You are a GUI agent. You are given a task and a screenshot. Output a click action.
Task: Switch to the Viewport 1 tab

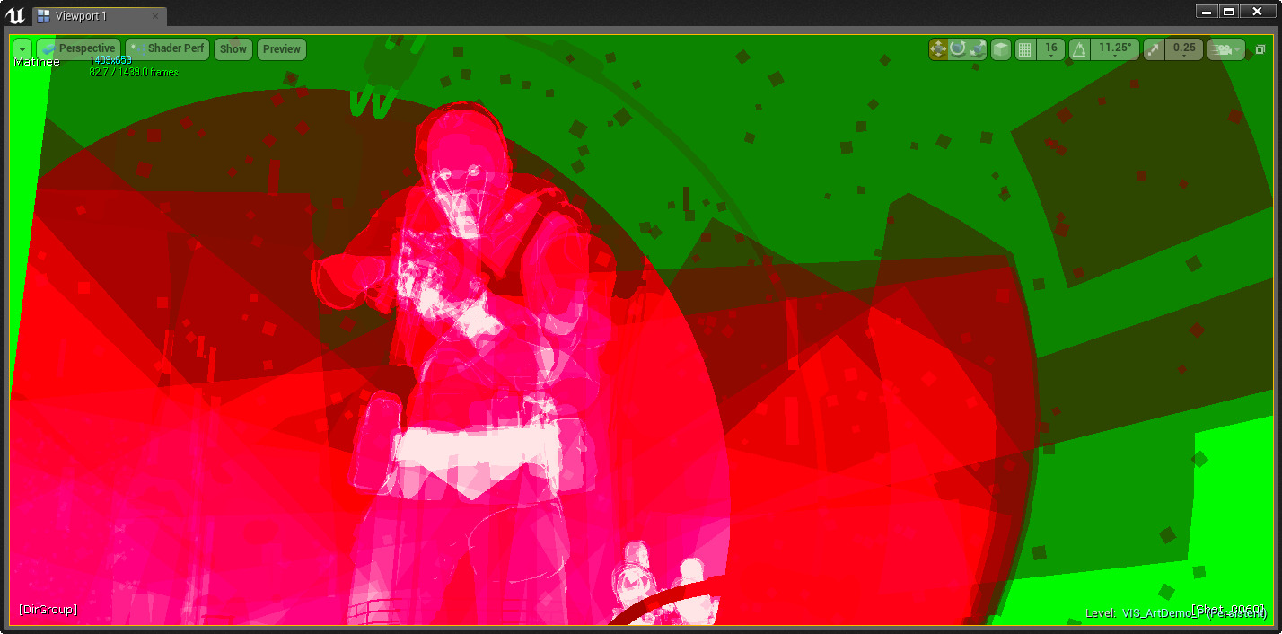point(90,15)
